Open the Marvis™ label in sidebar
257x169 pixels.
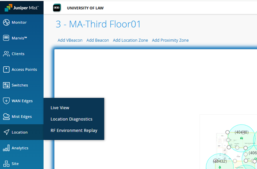(19, 38)
